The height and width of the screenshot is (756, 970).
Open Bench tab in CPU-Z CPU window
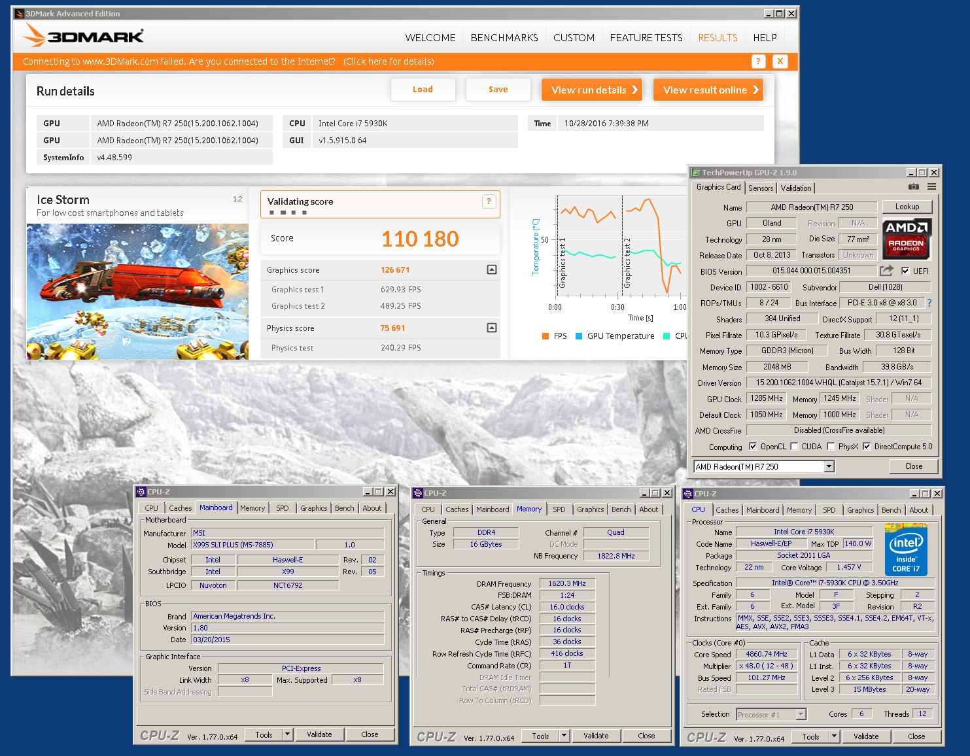(891, 510)
